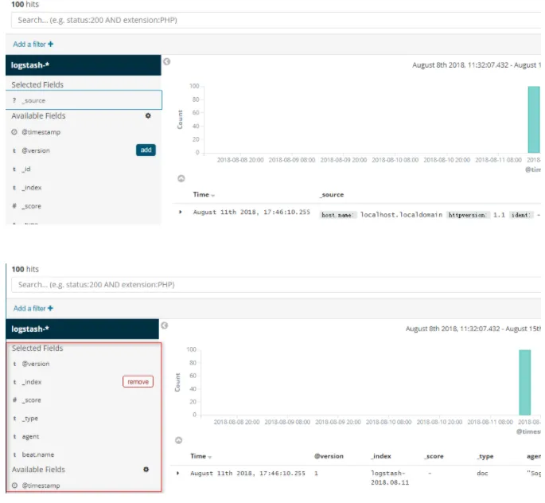
Task: Click hash type icon beside lower _score
Action: coord(14,400)
